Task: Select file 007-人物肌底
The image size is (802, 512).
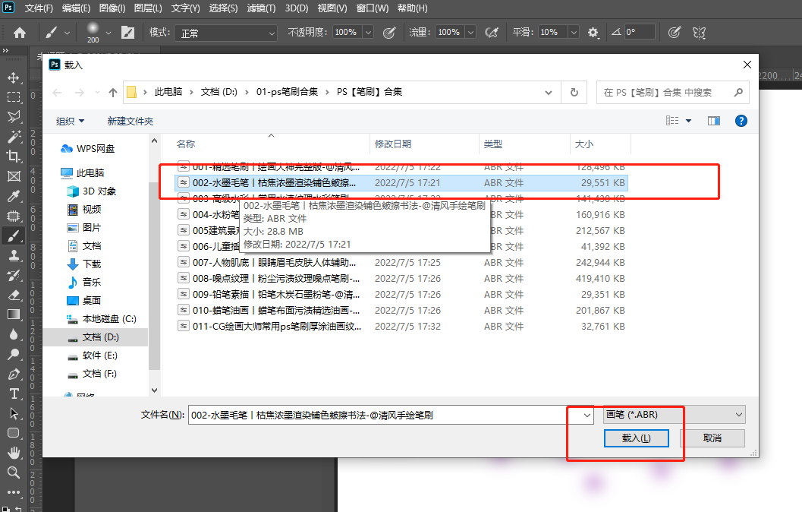Action: pyautogui.click(x=401, y=263)
